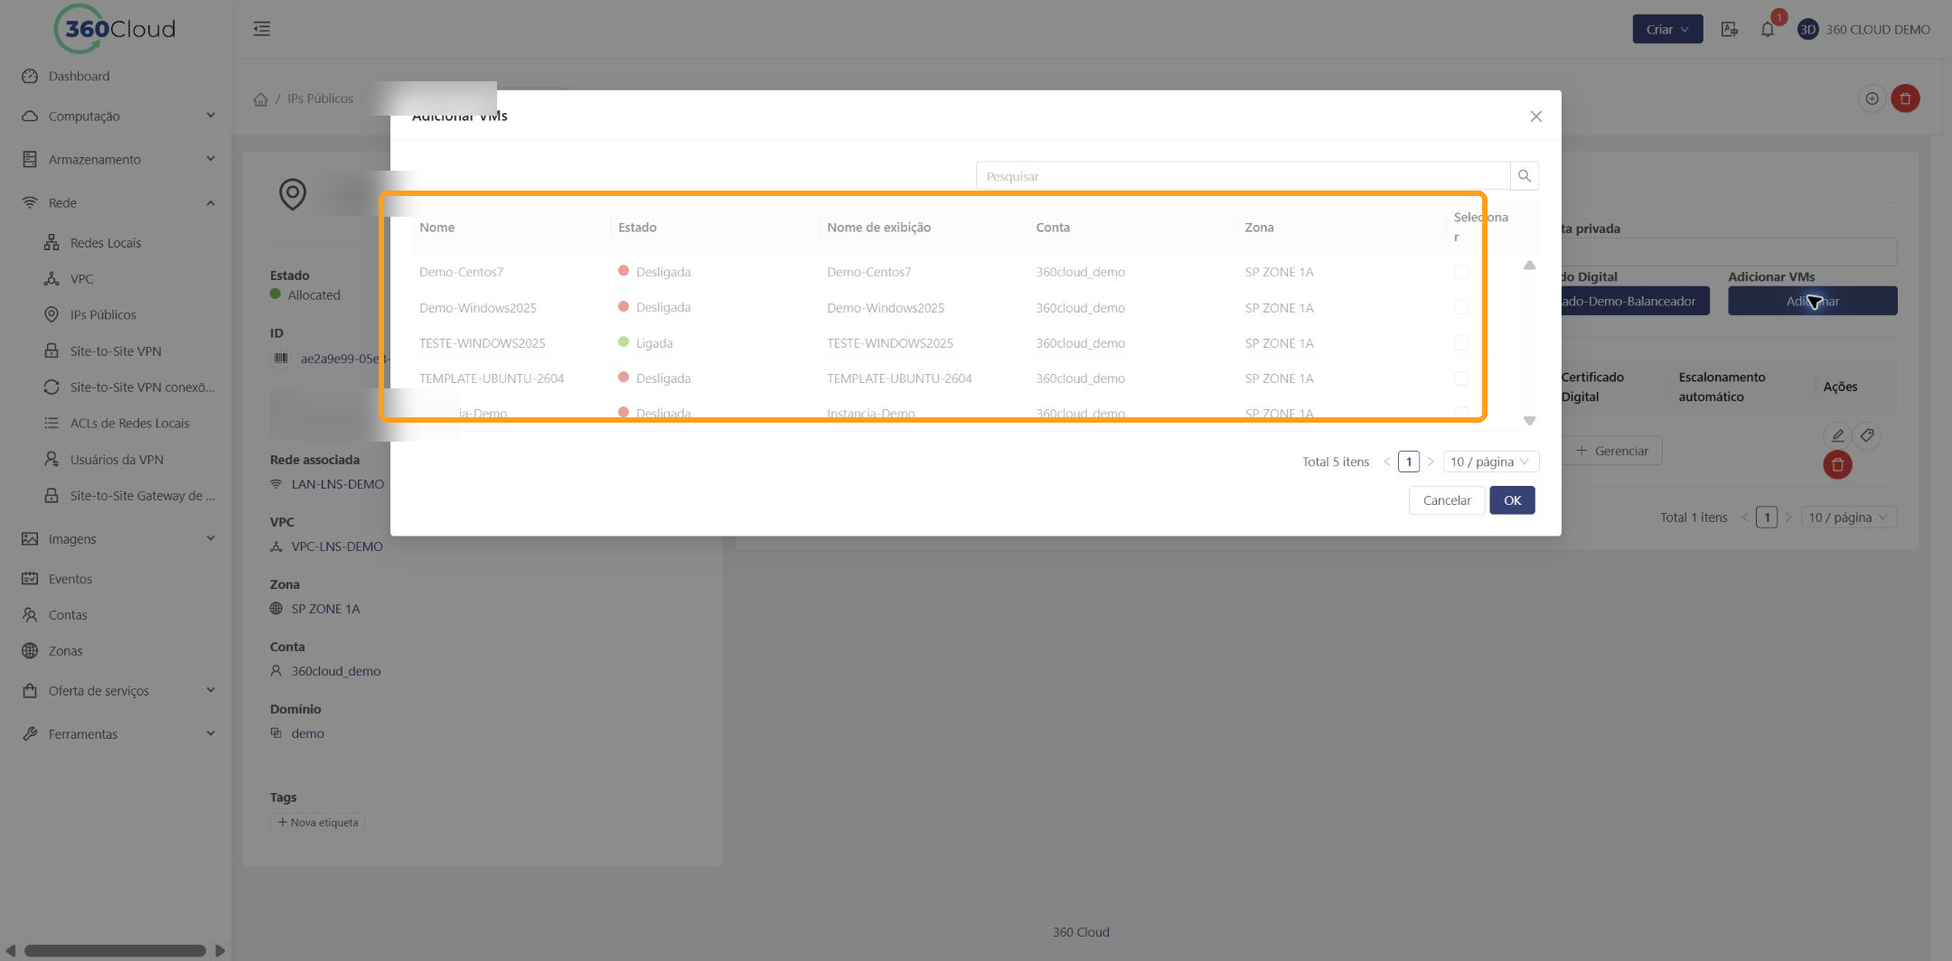This screenshot has height=961, width=1952.
Task: Go to home via breadcrumb house icon
Action: 260,98
